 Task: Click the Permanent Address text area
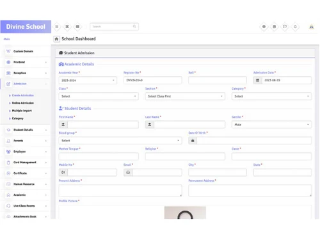click(x=250, y=191)
